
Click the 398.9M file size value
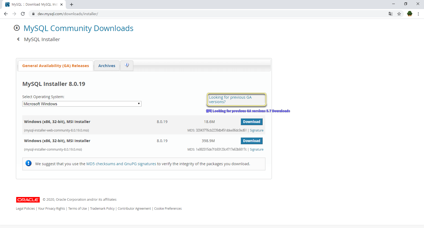(208, 141)
